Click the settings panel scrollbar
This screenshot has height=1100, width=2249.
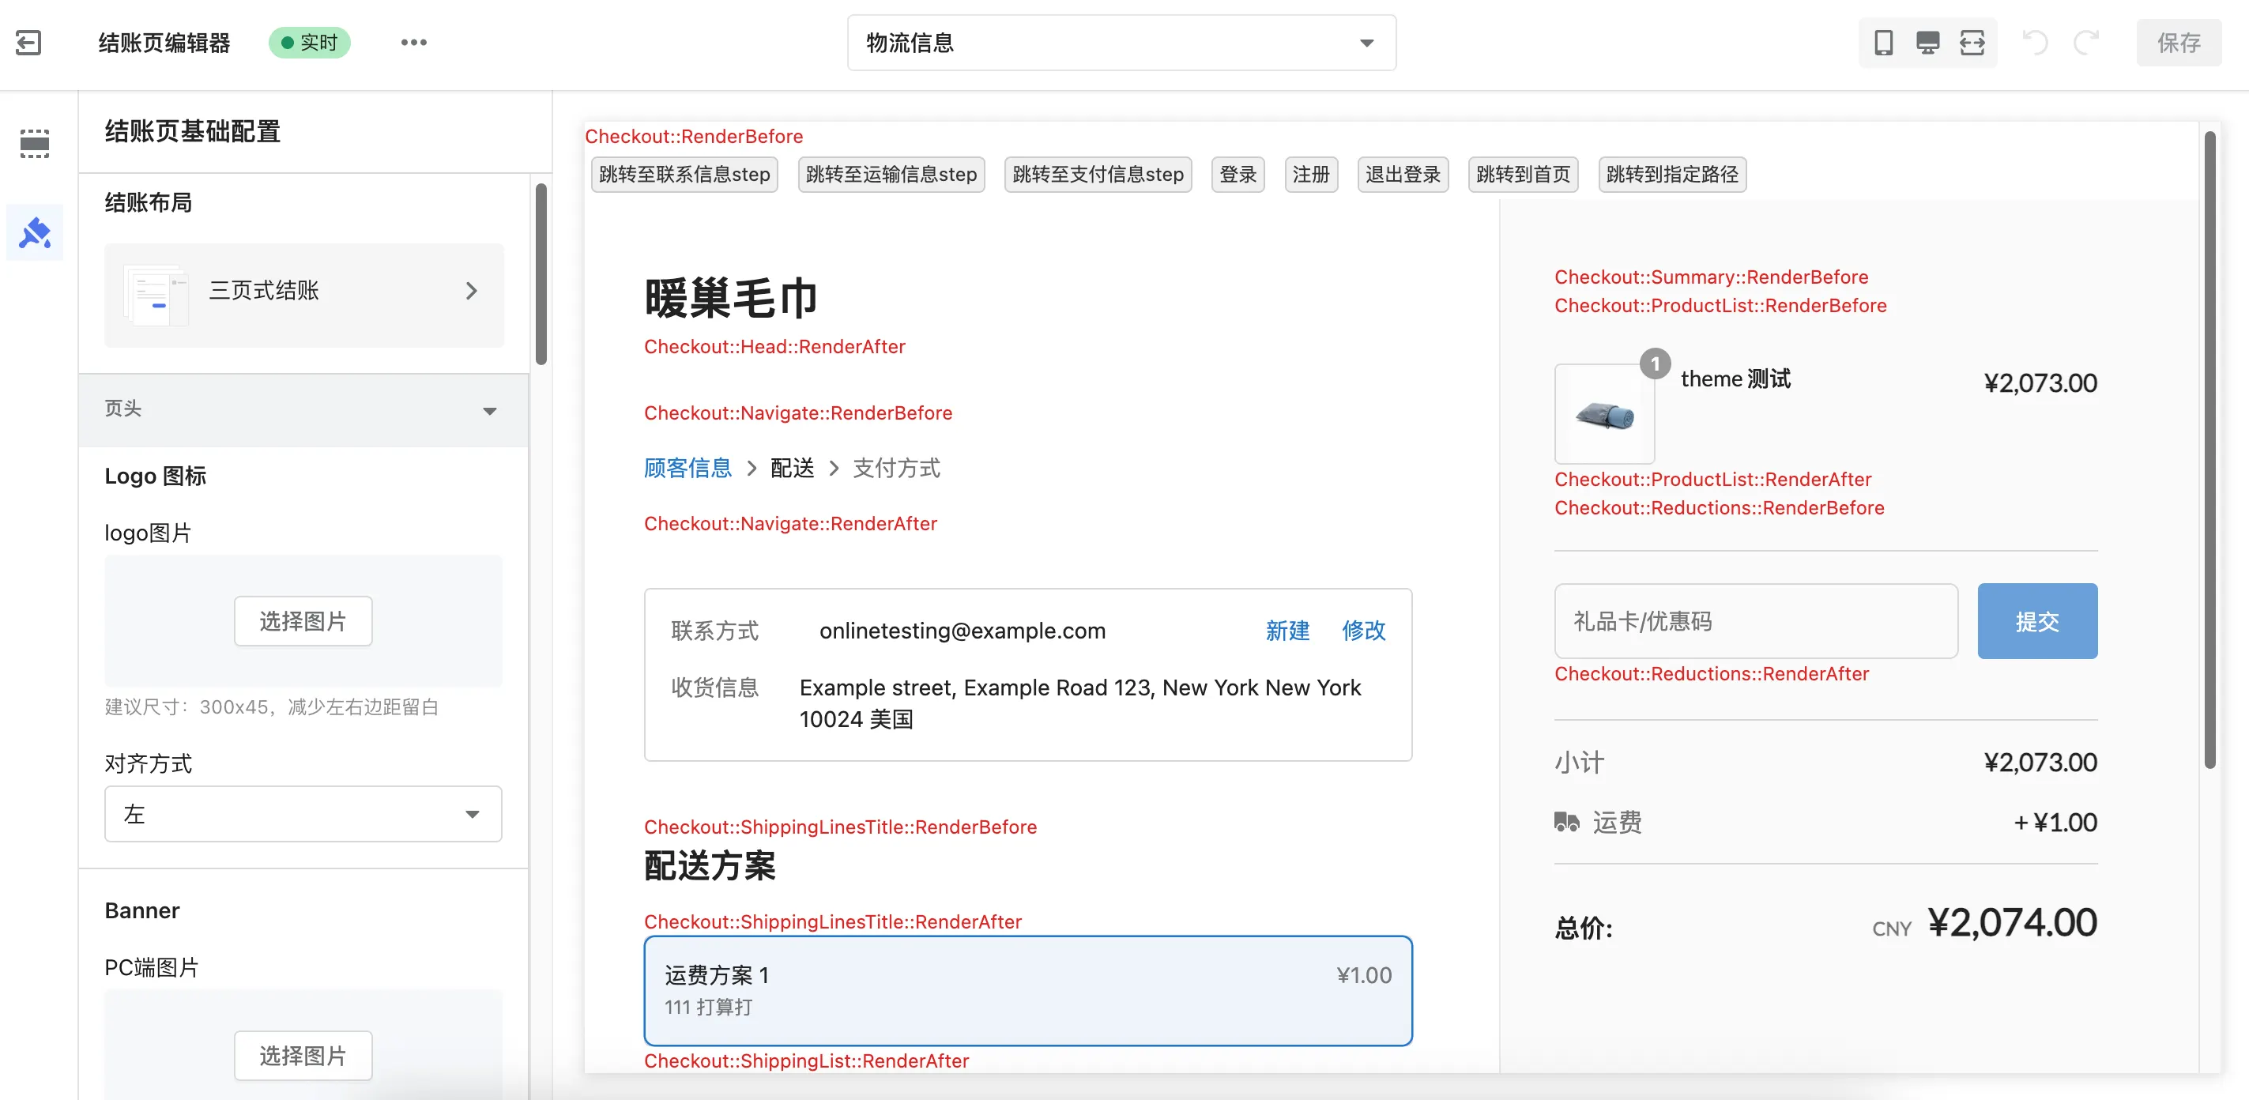tap(541, 273)
